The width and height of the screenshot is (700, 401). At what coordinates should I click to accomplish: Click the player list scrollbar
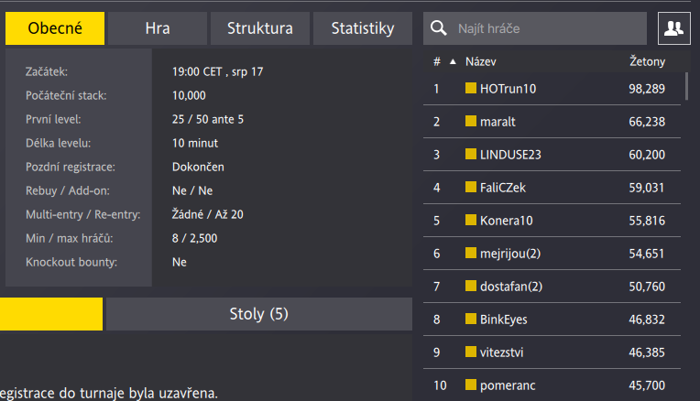point(686,86)
